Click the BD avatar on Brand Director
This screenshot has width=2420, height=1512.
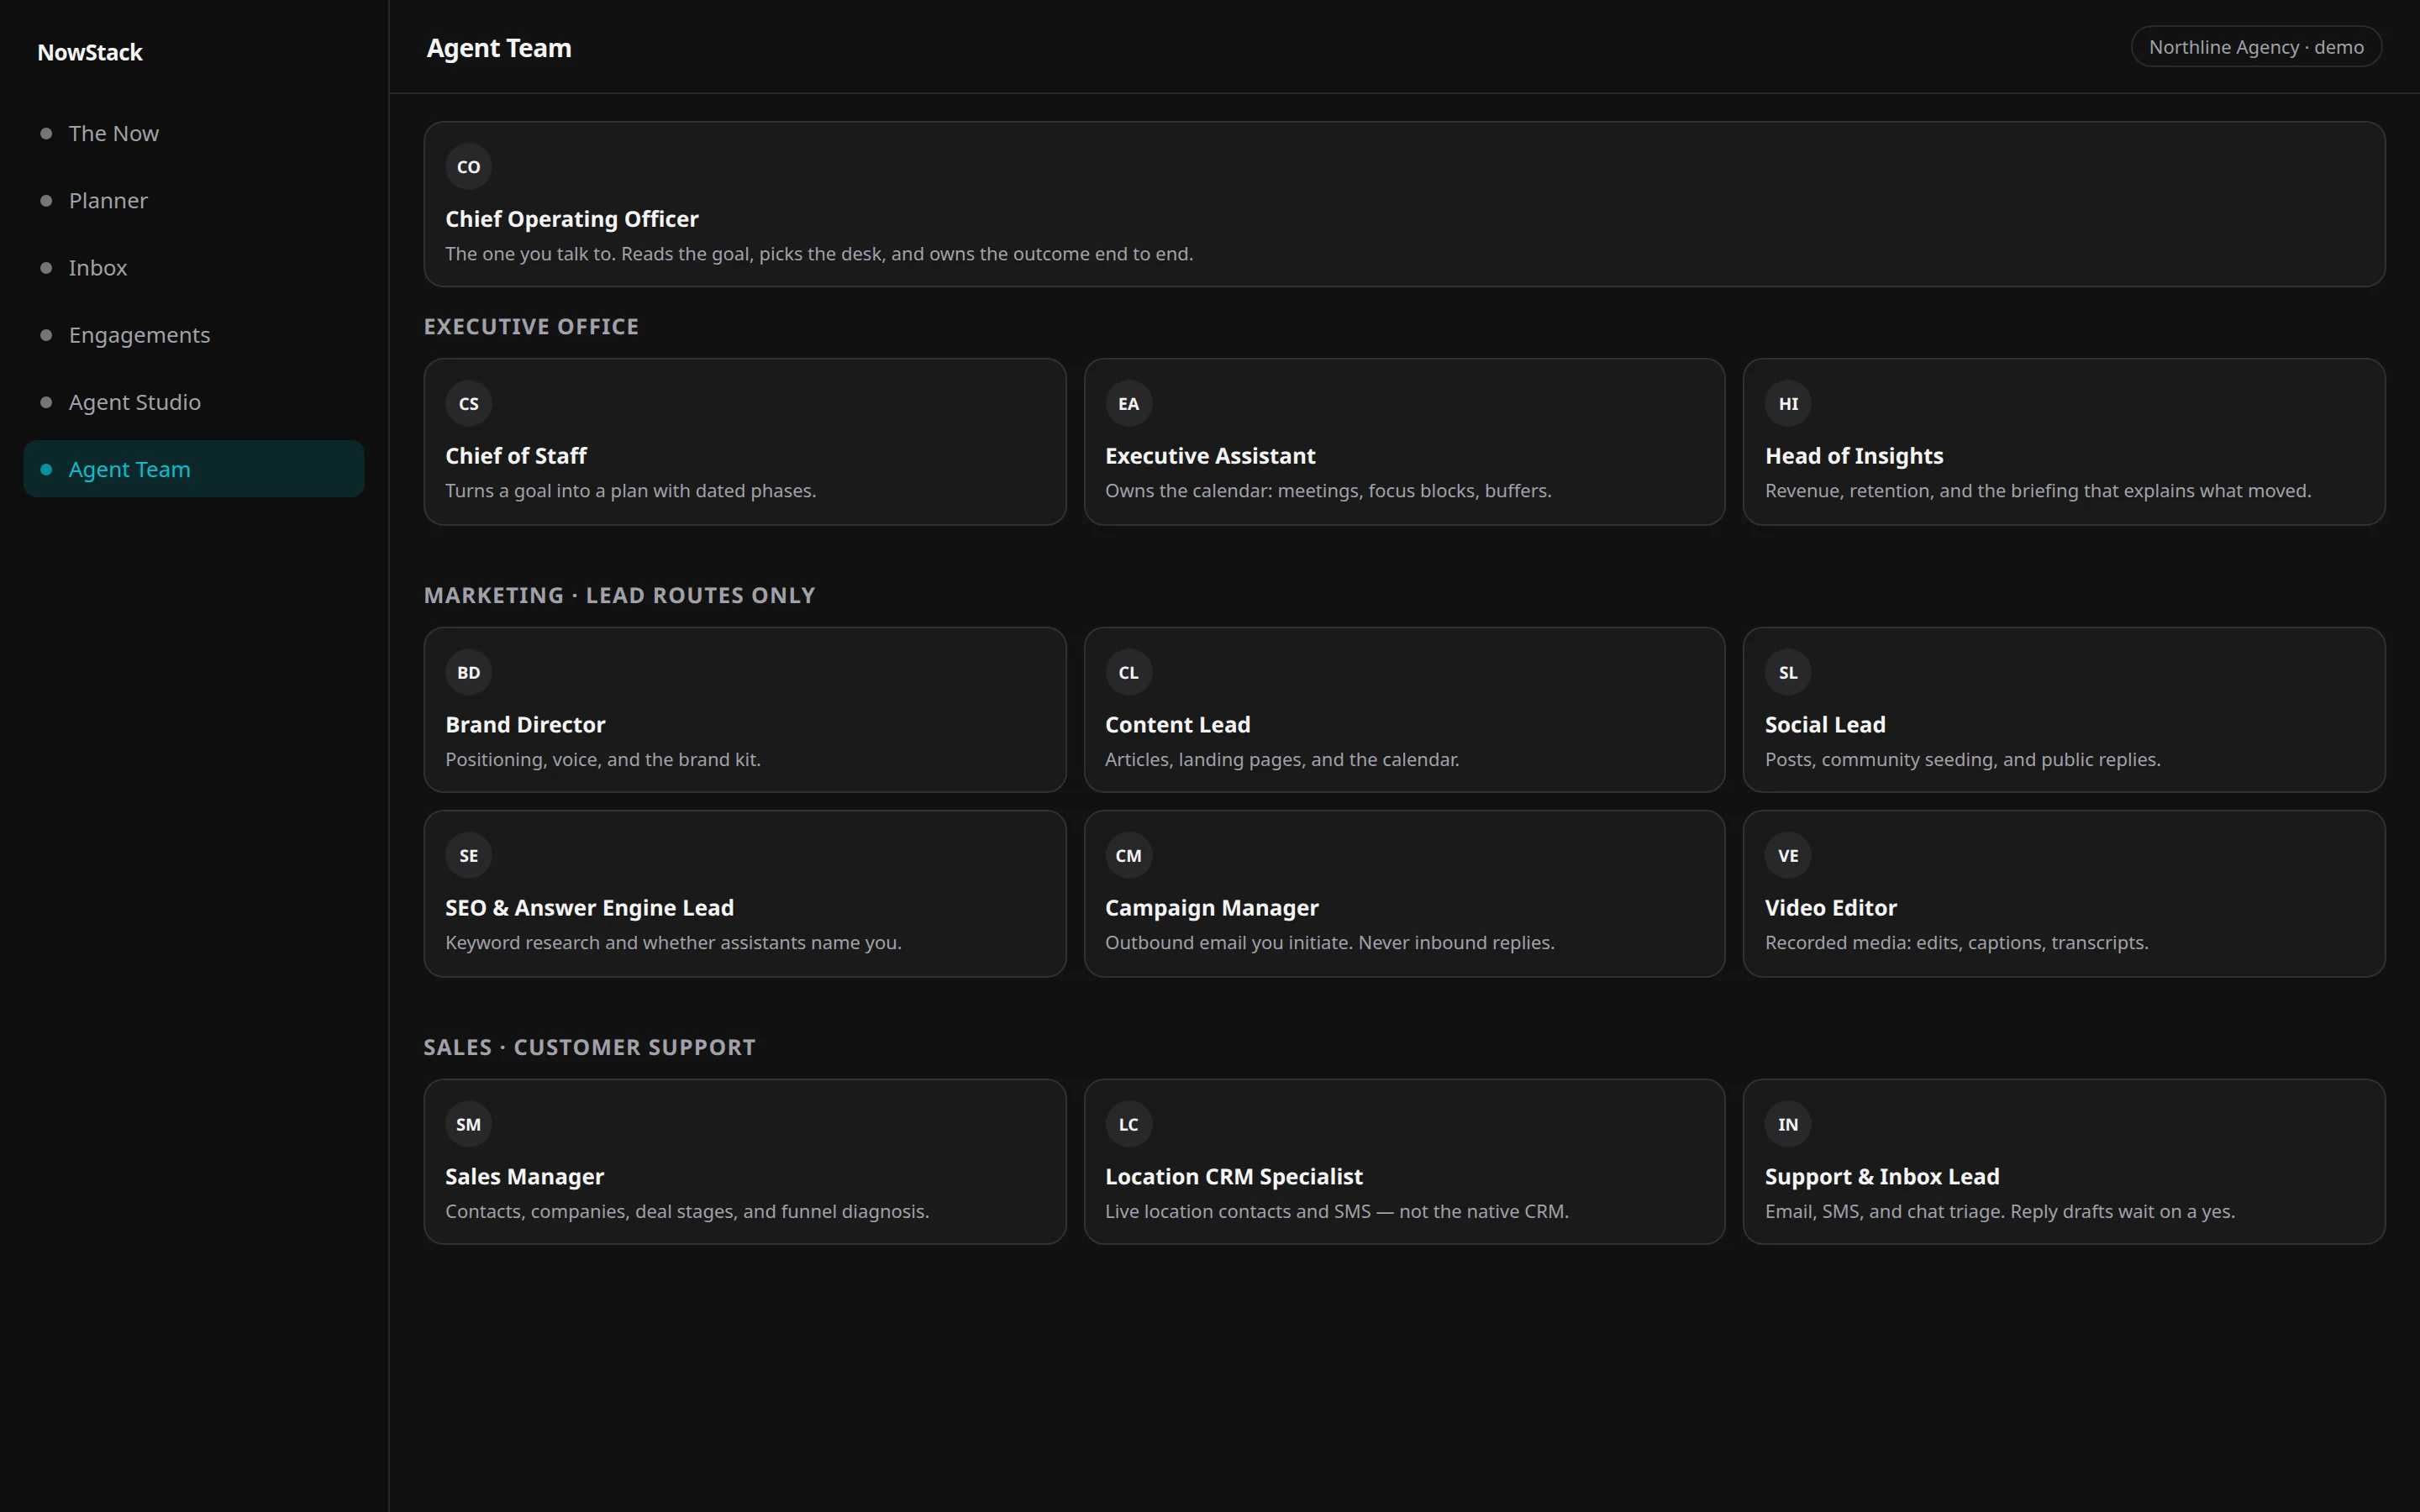tap(468, 673)
